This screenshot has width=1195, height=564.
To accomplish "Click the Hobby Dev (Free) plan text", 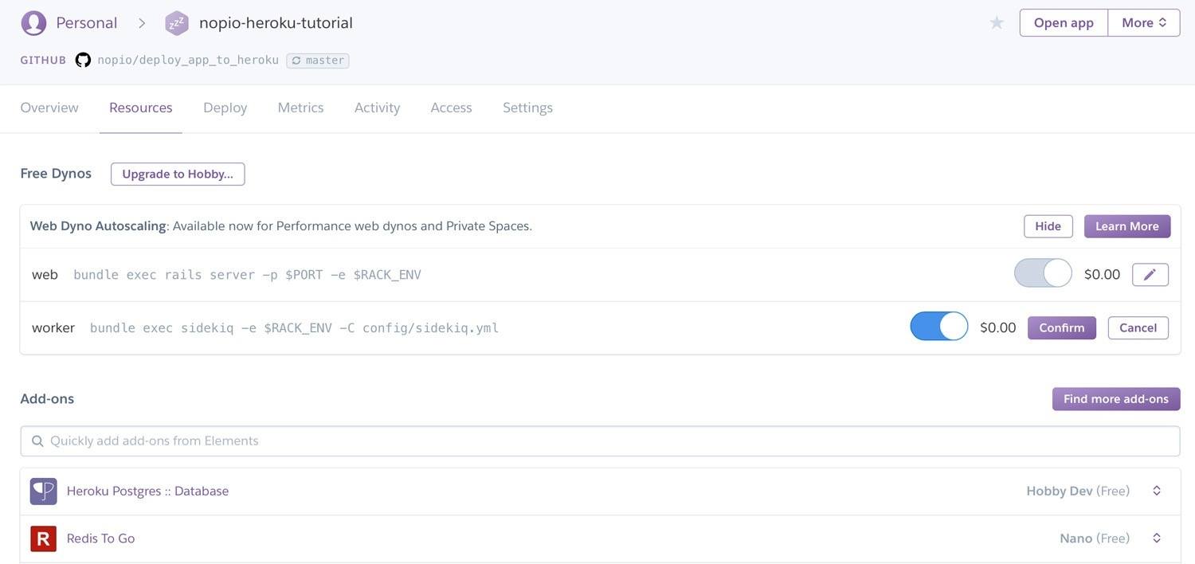I will coord(1078,492).
